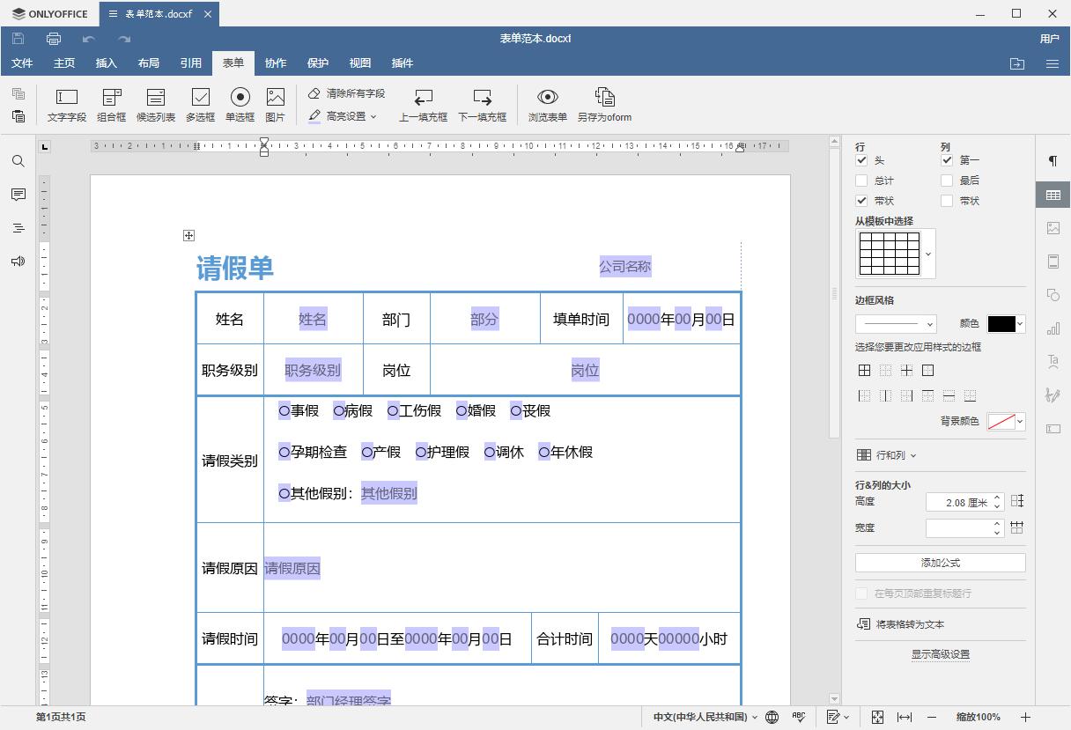Insert an image field (图片)
The image size is (1071, 730).
coord(275,104)
